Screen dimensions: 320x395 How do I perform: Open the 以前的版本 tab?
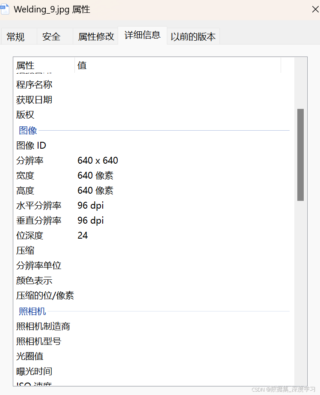point(193,37)
